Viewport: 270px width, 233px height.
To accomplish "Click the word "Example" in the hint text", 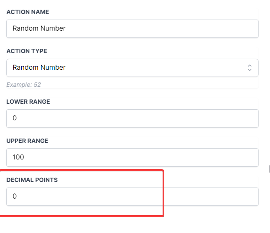I will click(x=19, y=85).
